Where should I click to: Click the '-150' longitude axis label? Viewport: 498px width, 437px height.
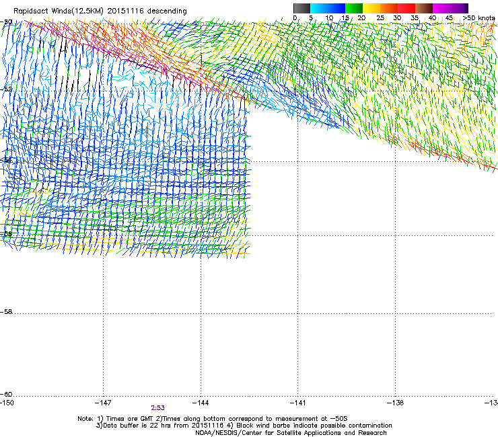tap(7, 403)
